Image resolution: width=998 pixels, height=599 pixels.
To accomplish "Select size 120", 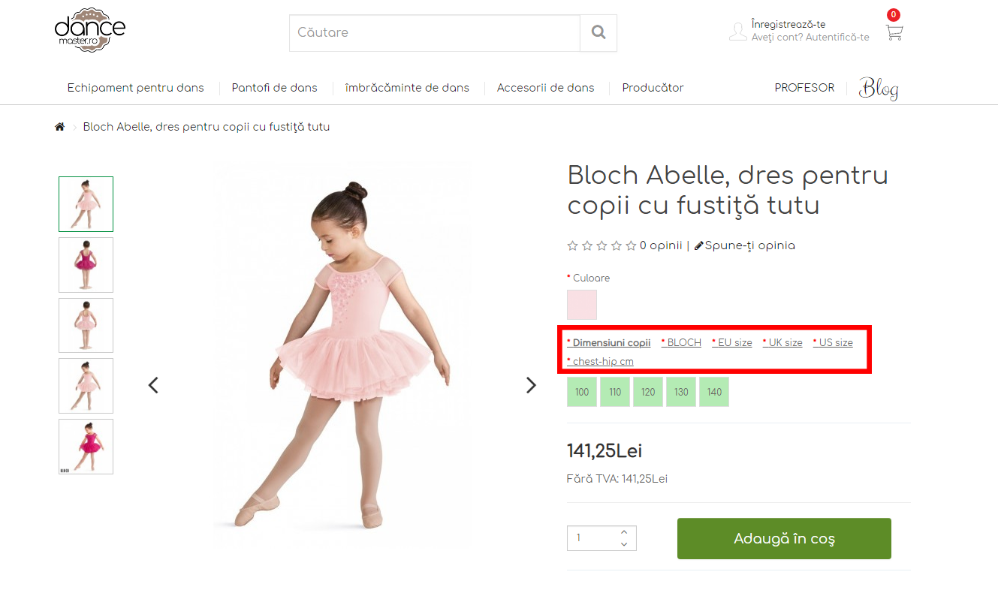I will (x=648, y=392).
